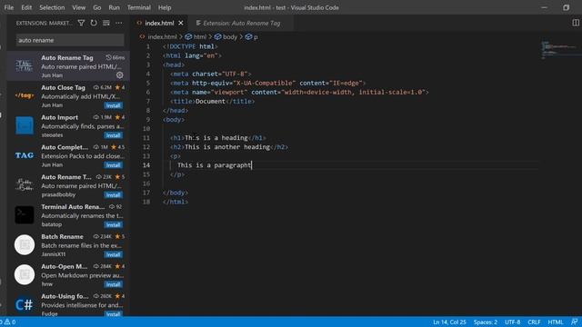Image resolution: width=582 pixels, height=327 pixels.
Task: Click line number 14 in the gutter
Action: coord(146,165)
